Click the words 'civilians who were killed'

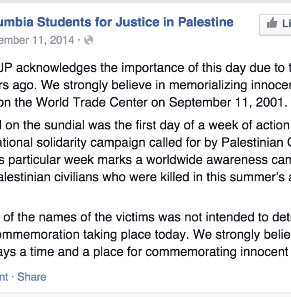[121, 177]
